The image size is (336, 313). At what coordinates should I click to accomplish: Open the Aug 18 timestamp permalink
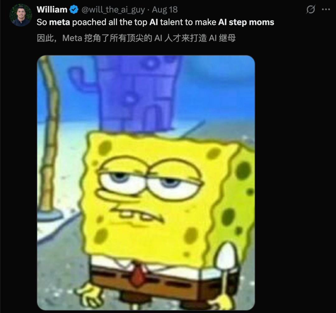pyautogui.click(x=165, y=10)
